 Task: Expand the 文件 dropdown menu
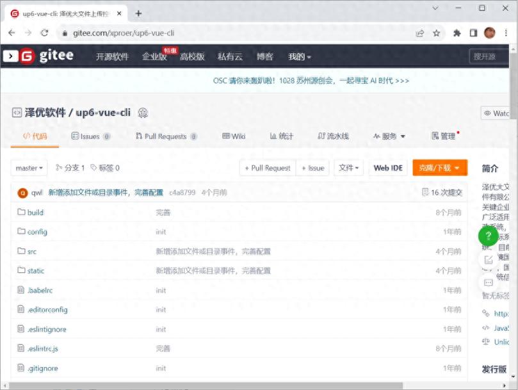[350, 168]
